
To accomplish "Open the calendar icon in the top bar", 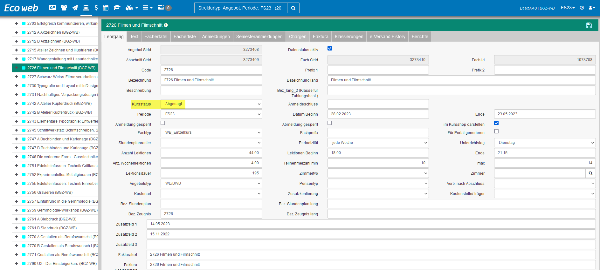I will (x=106, y=8).
